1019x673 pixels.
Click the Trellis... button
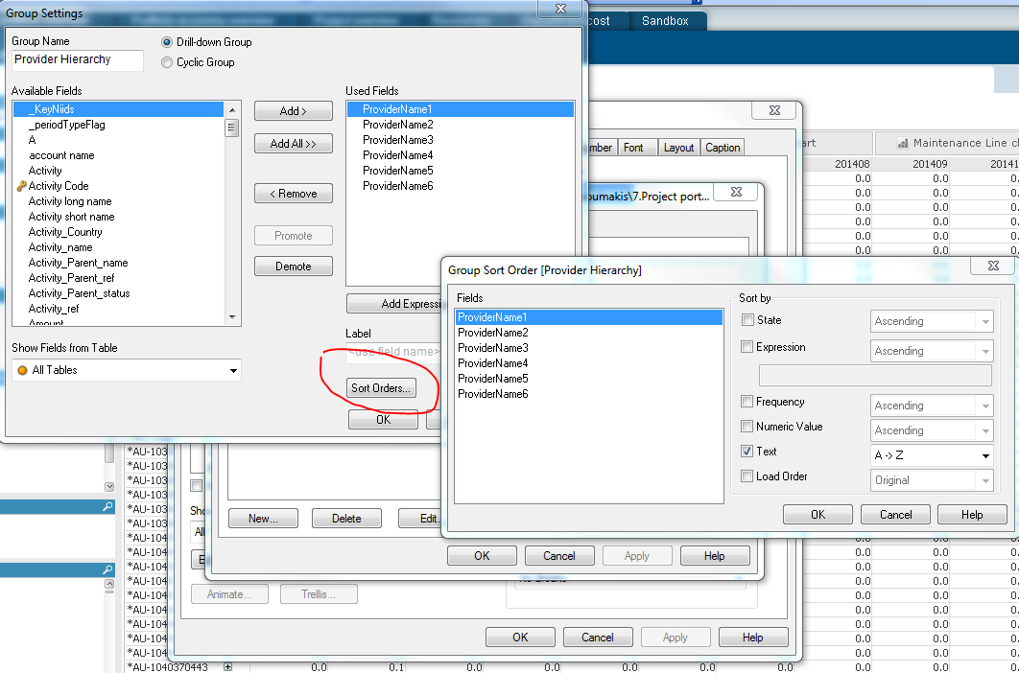(319, 594)
